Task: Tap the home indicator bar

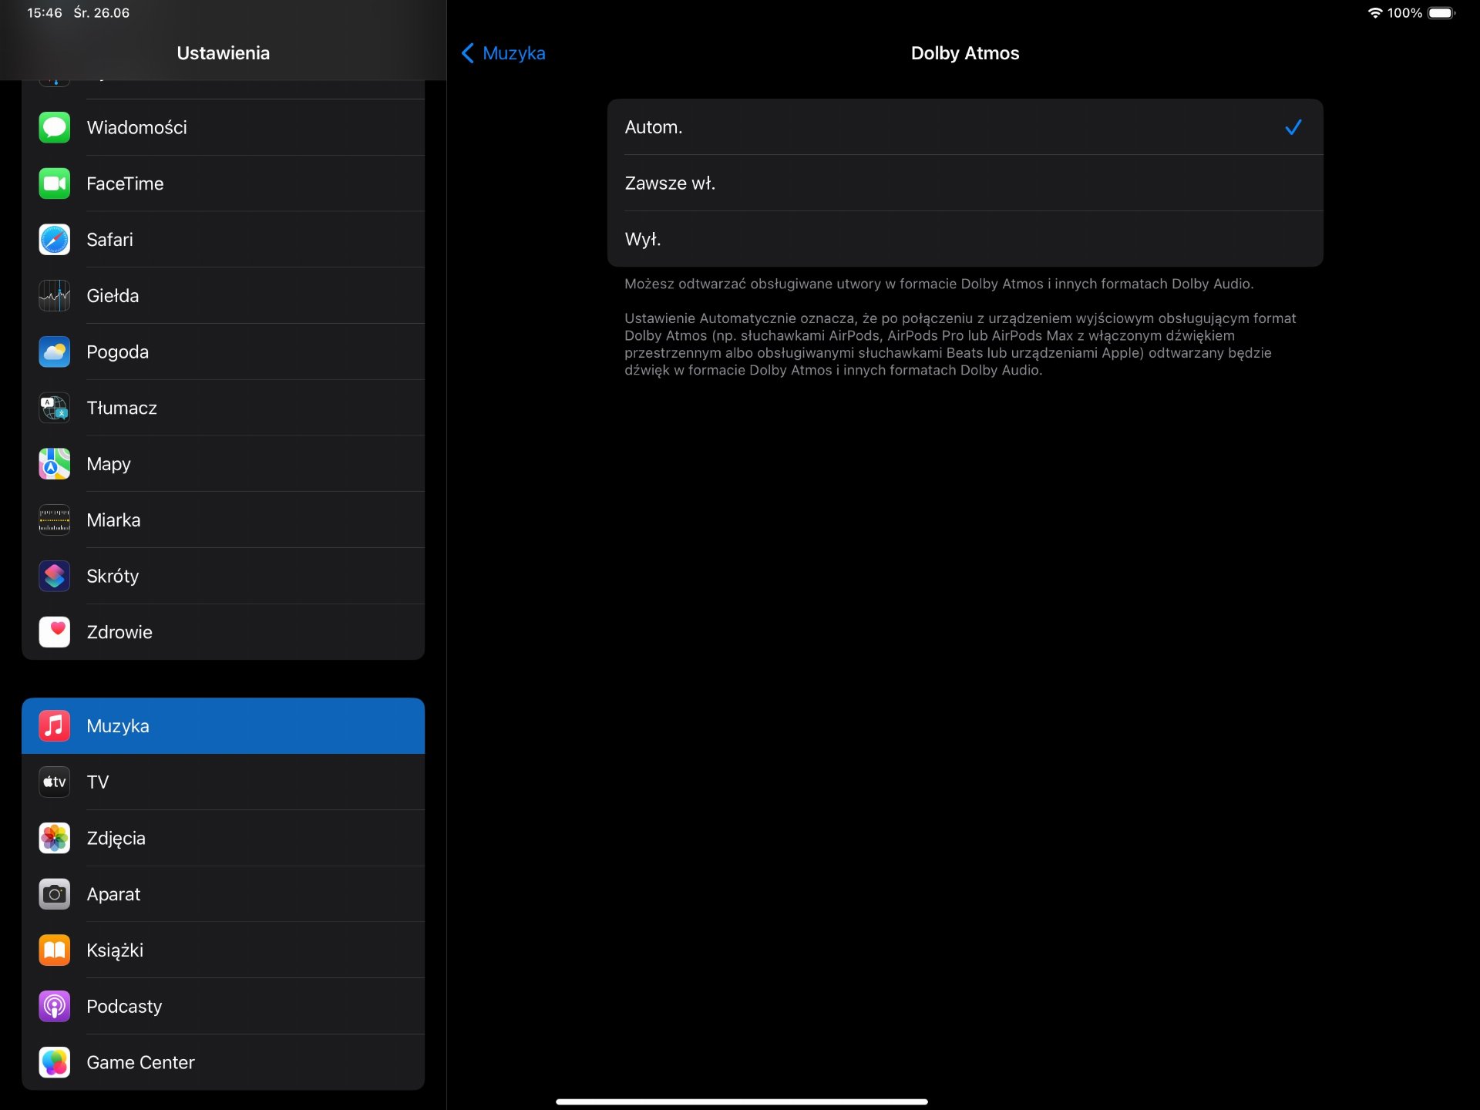Action: [742, 1102]
